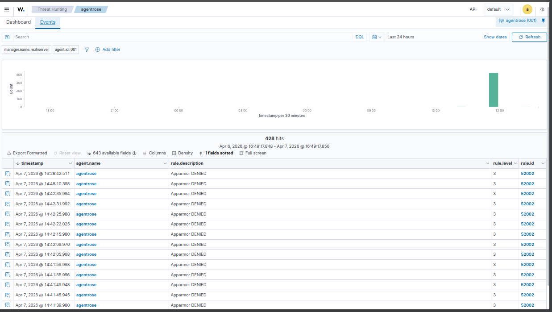Click the filter funnel icon
The width and height of the screenshot is (552, 312).
click(x=87, y=50)
